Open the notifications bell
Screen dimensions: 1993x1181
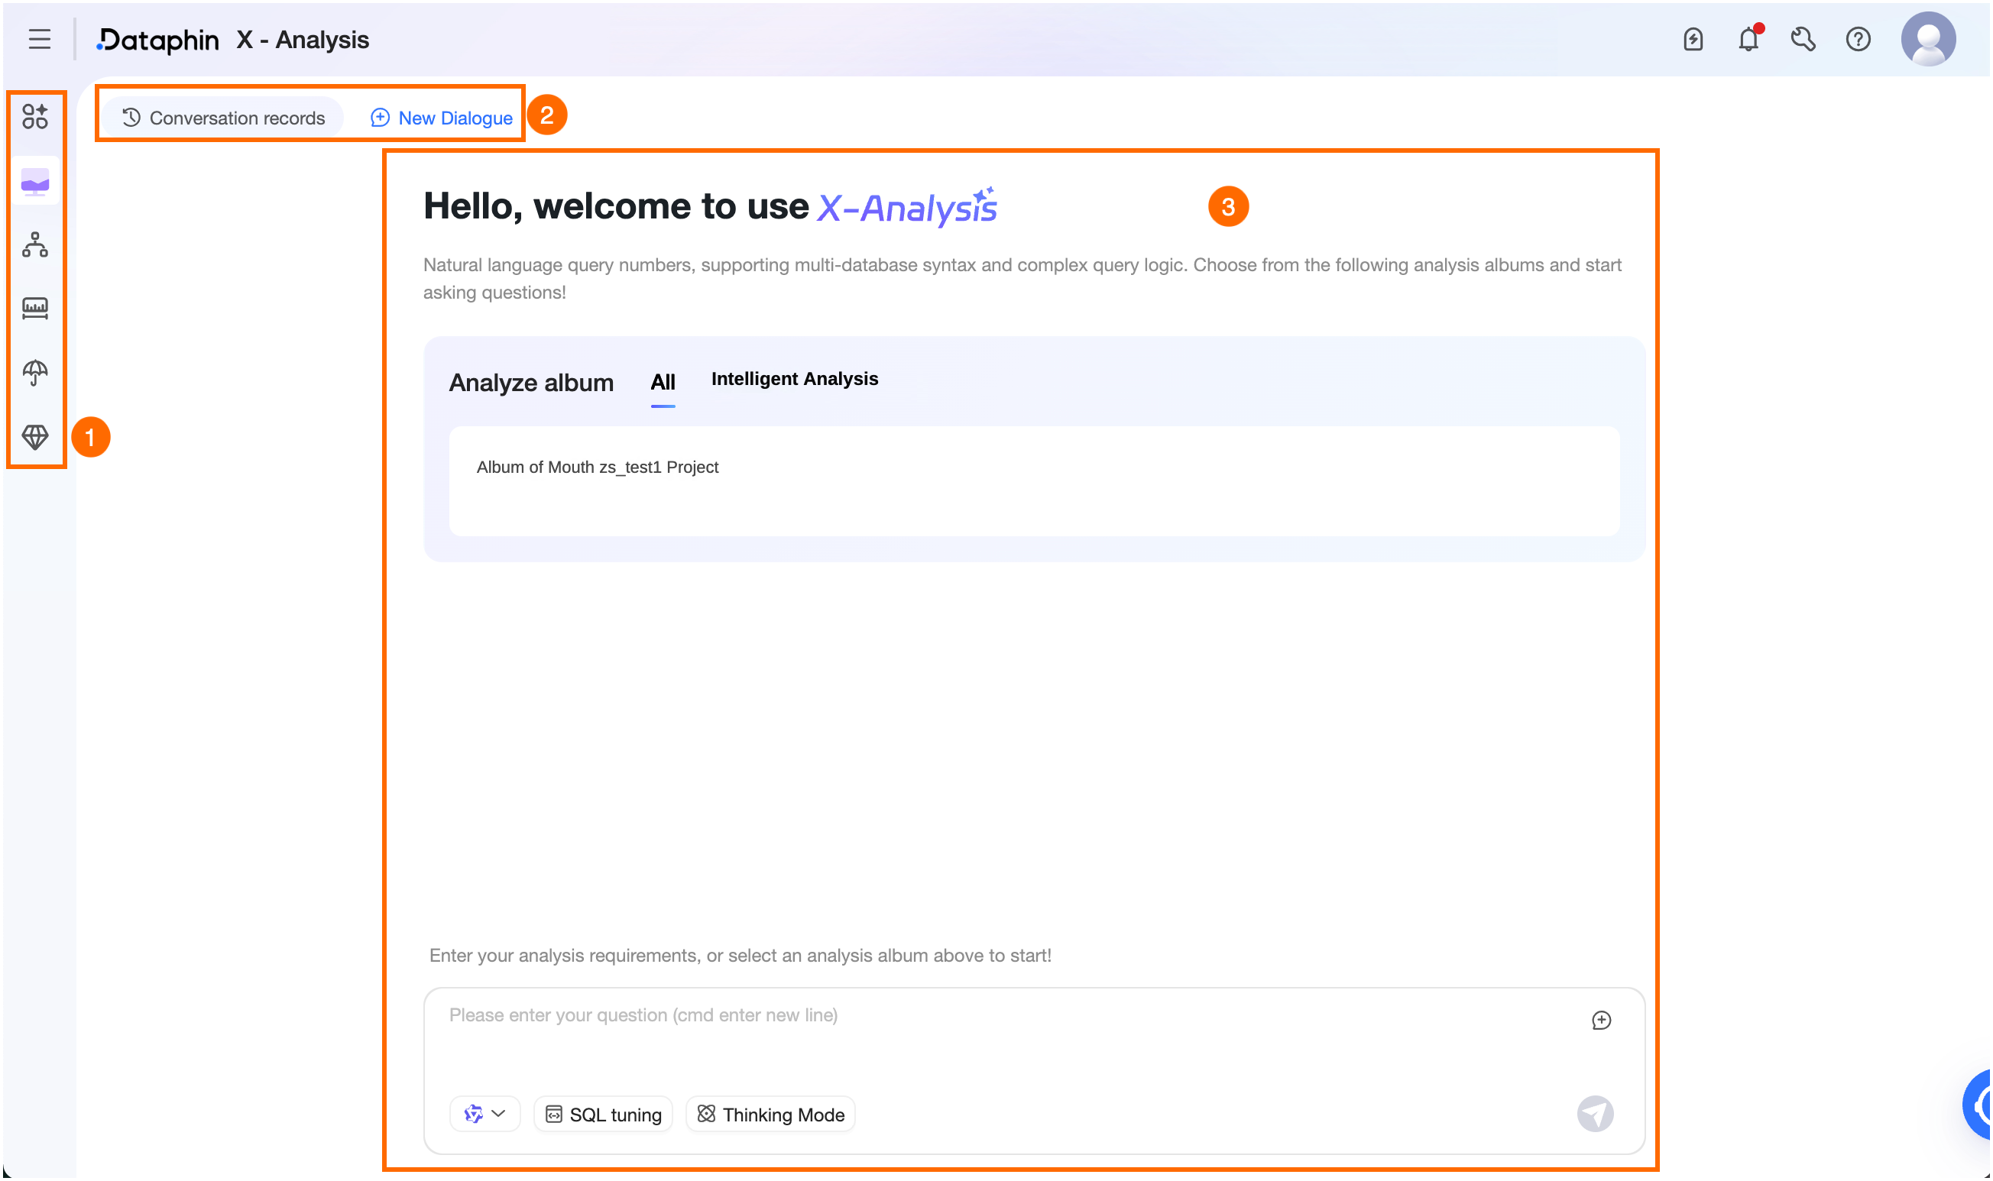pyautogui.click(x=1750, y=39)
